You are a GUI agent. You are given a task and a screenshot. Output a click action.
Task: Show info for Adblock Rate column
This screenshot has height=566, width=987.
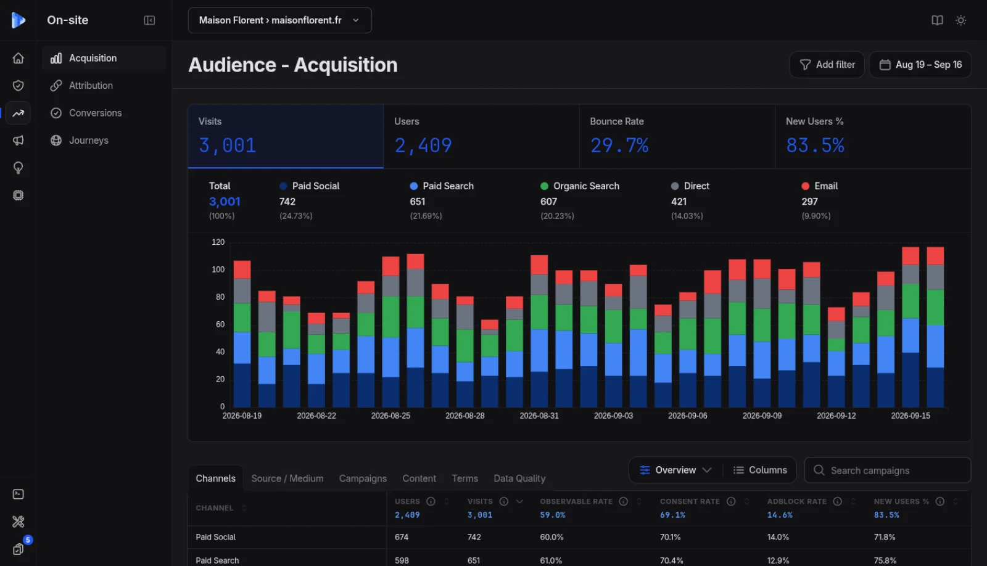tap(838, 501)
